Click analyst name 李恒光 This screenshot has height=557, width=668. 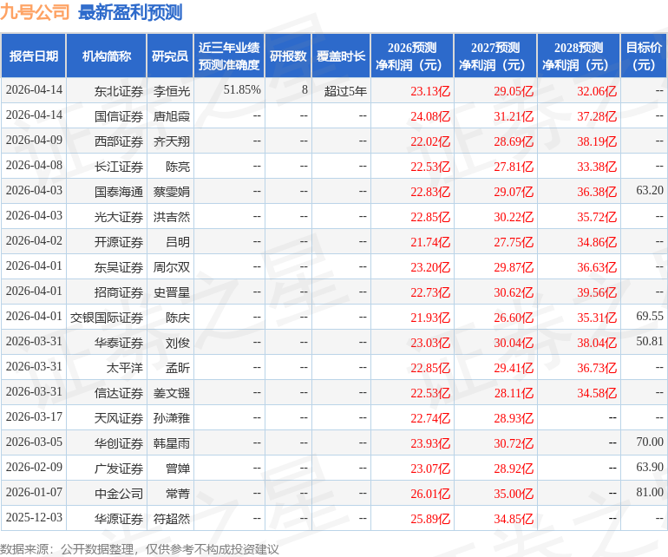172,90
